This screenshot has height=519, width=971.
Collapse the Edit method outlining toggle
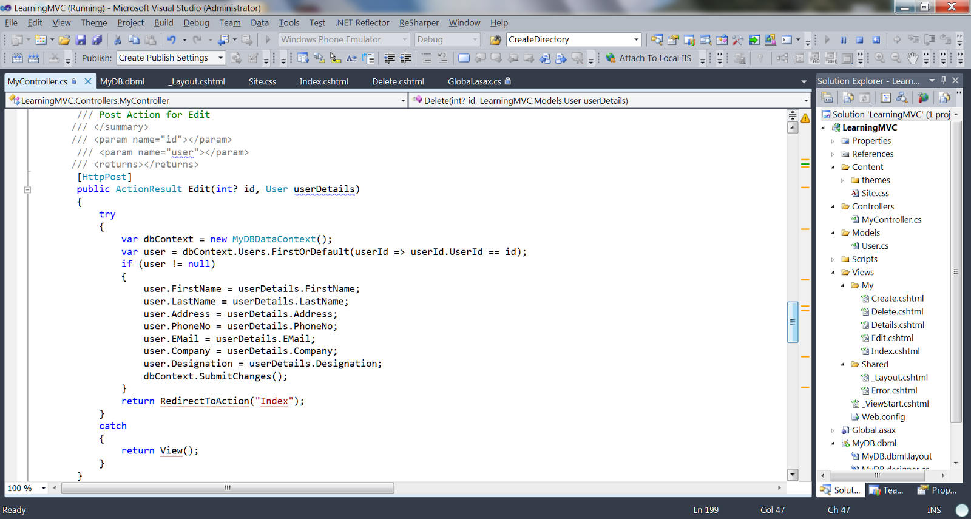[x=27, y=190]
